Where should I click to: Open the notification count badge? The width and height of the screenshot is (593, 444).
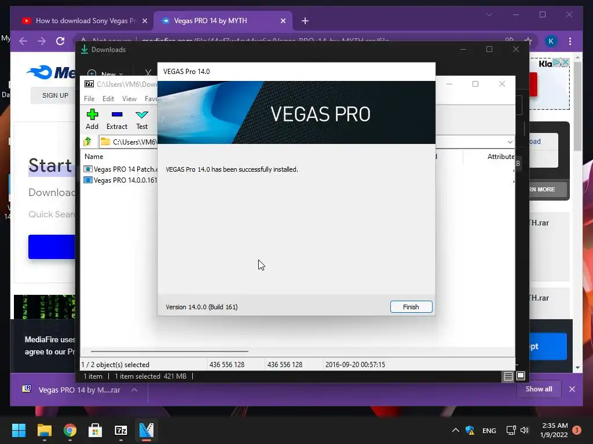click(577, 430)
